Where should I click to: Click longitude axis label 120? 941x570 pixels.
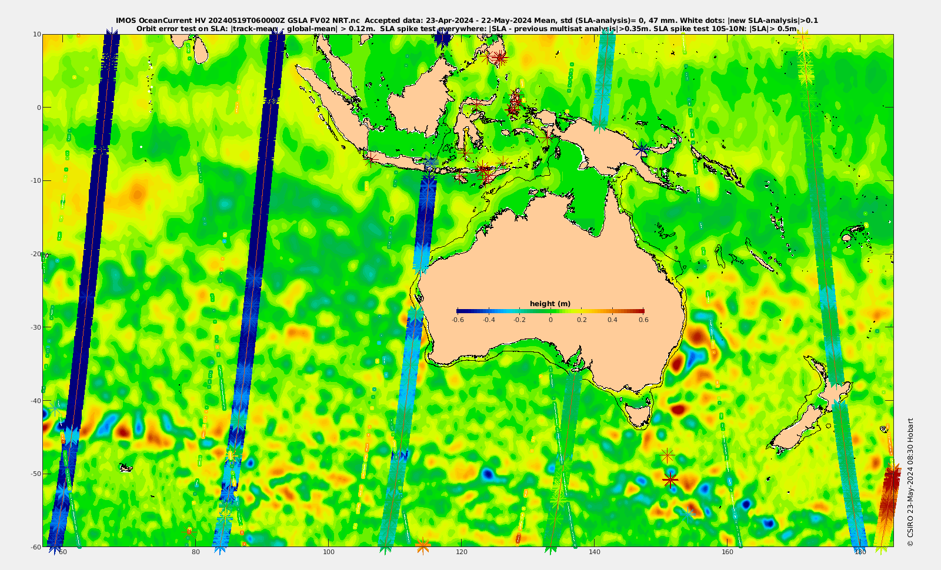(x=462, y=552)
